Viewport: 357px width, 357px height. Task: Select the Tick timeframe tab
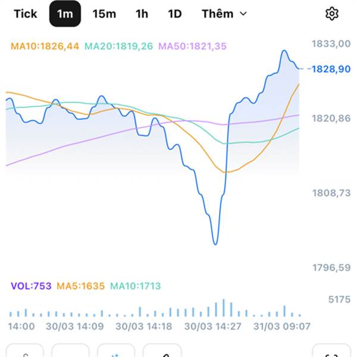point(25,14)
